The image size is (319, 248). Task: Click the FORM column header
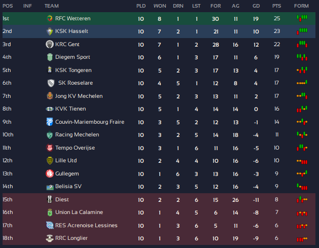301,6
